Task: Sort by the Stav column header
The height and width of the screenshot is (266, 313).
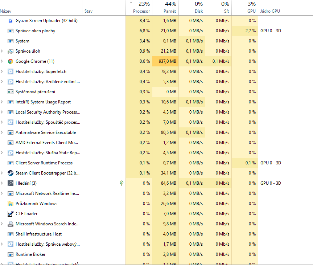Action: click(x=104, y=8)
